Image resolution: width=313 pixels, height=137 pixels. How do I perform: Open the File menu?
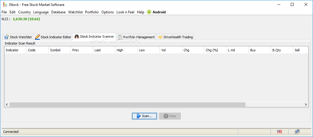pos(4,12)
